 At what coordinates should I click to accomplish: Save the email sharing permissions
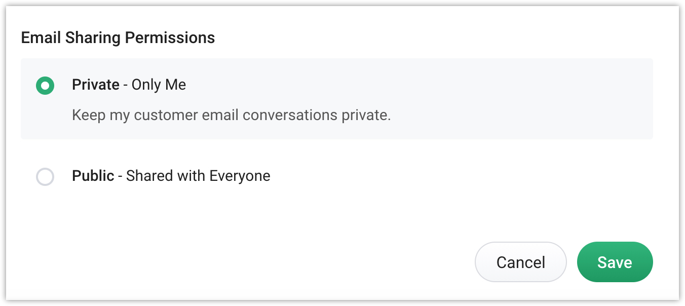click(615, 262)
